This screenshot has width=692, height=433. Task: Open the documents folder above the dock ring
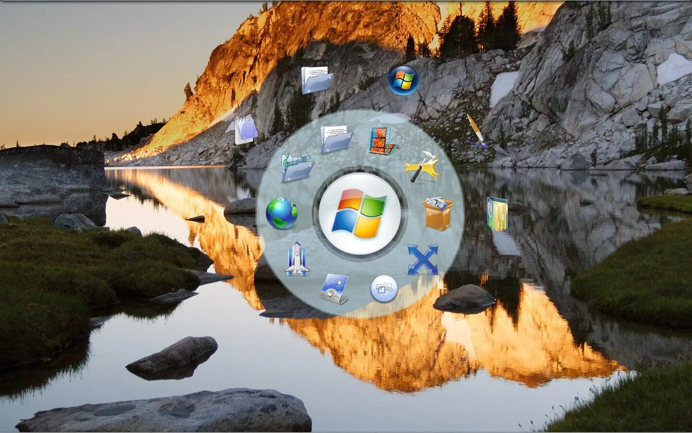[317, 79]
